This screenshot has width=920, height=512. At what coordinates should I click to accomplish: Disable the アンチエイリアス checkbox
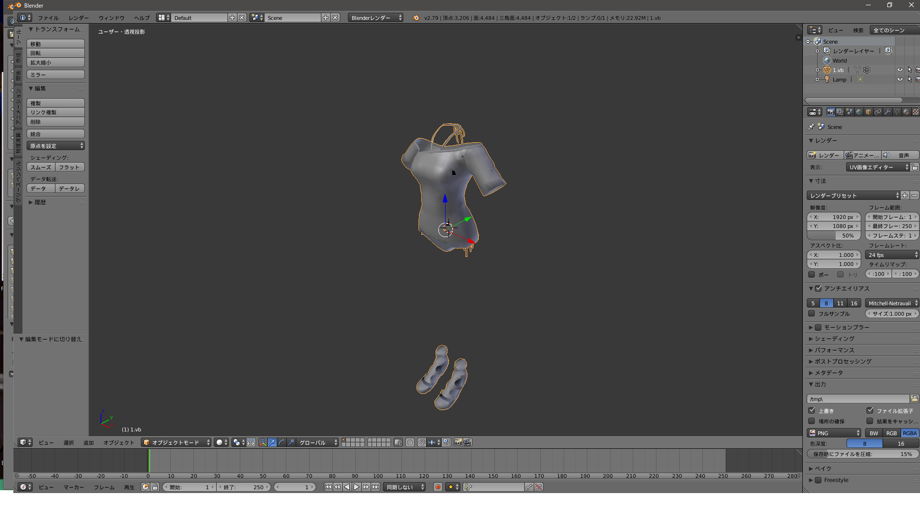pyautogui.click(x=819, y=289)
